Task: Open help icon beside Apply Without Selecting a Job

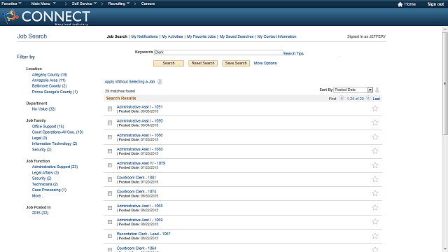Action: (x=160, y=82)
